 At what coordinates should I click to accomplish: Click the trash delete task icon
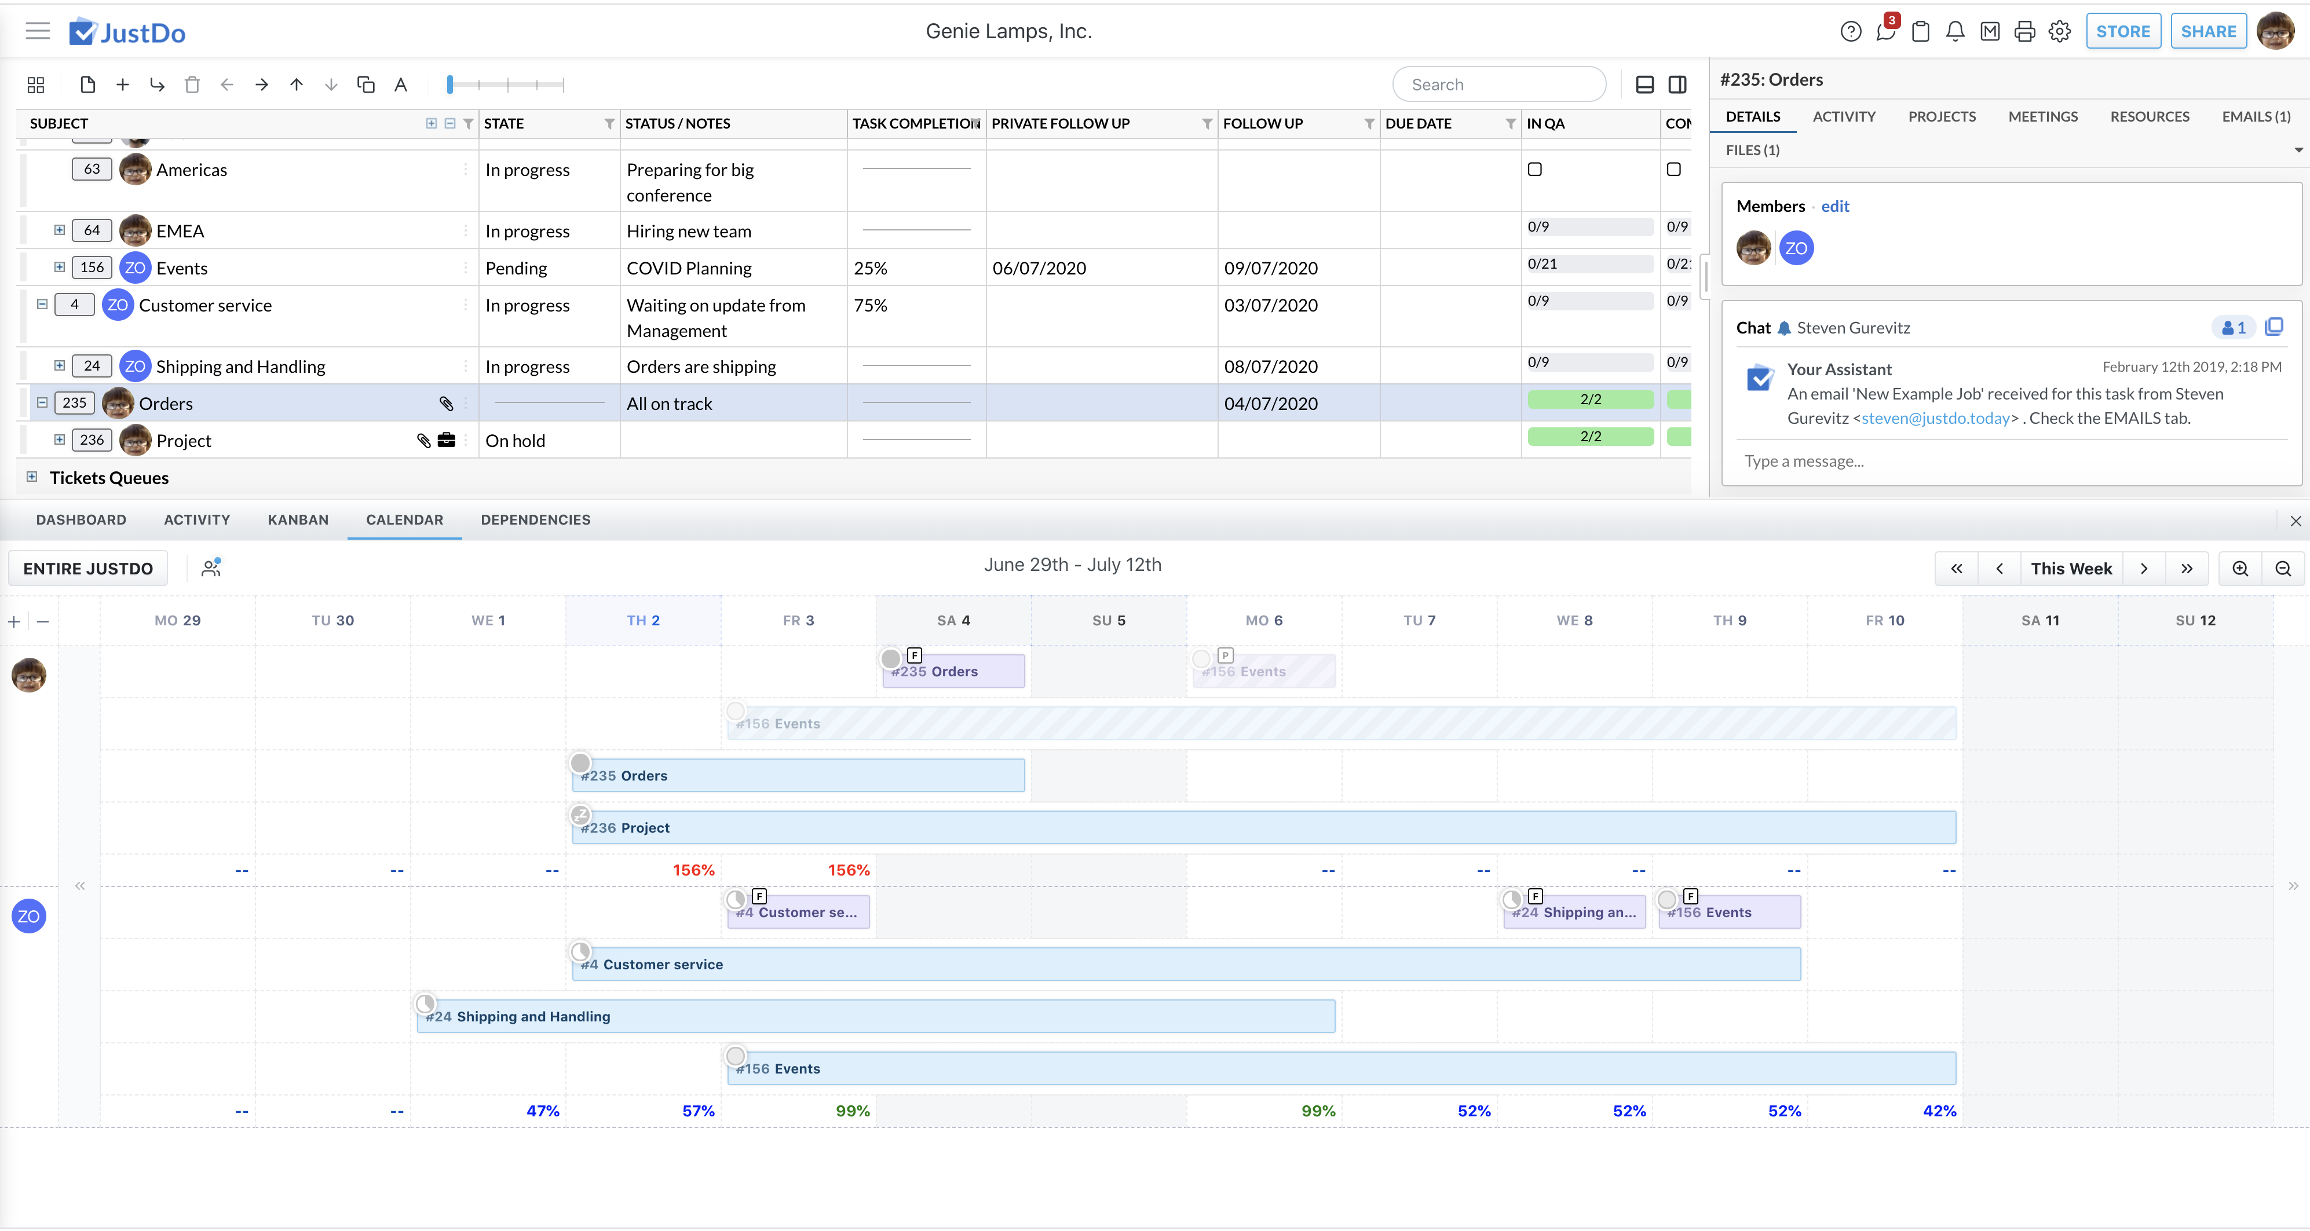[192, 85]
